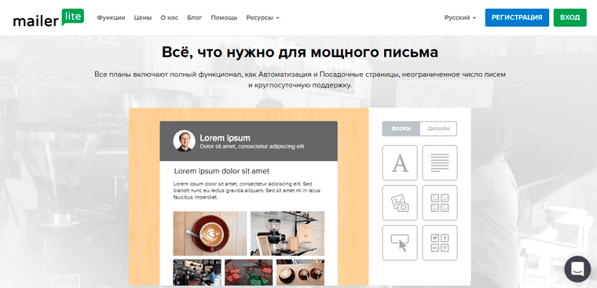Click the Вход button
The height and width of the screenshot is (288, 597).
[570, 17]
